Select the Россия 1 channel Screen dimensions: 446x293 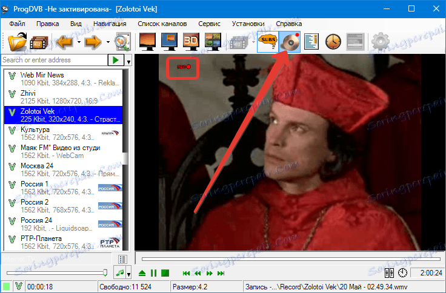[x=64, y=188]
